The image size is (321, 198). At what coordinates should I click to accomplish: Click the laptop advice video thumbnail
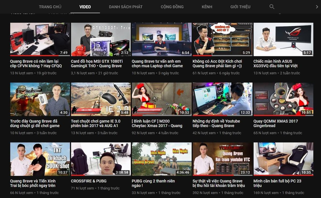(162, 39)
